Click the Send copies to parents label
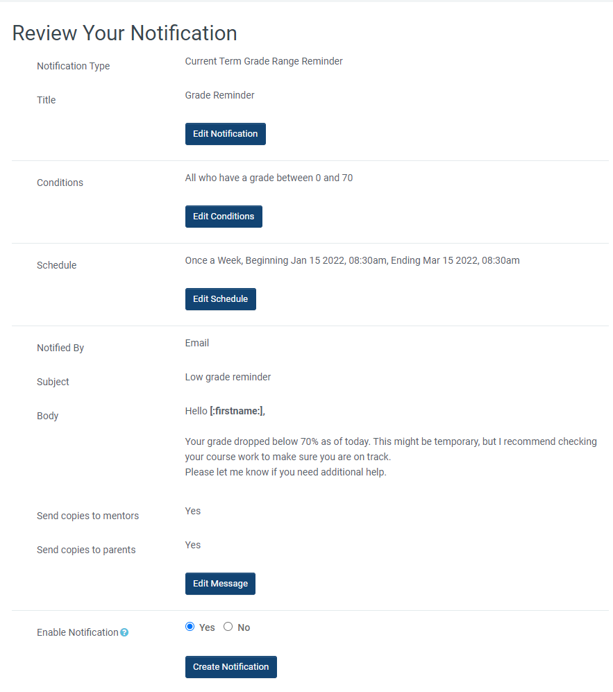Screen dimensions: 613x692 point(86,550)
